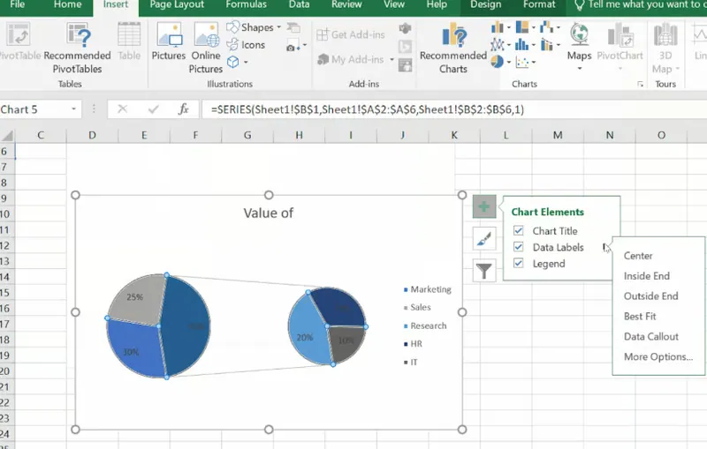Open Chart Filters funnel button

pyautogui.click(x=483, y=271)
